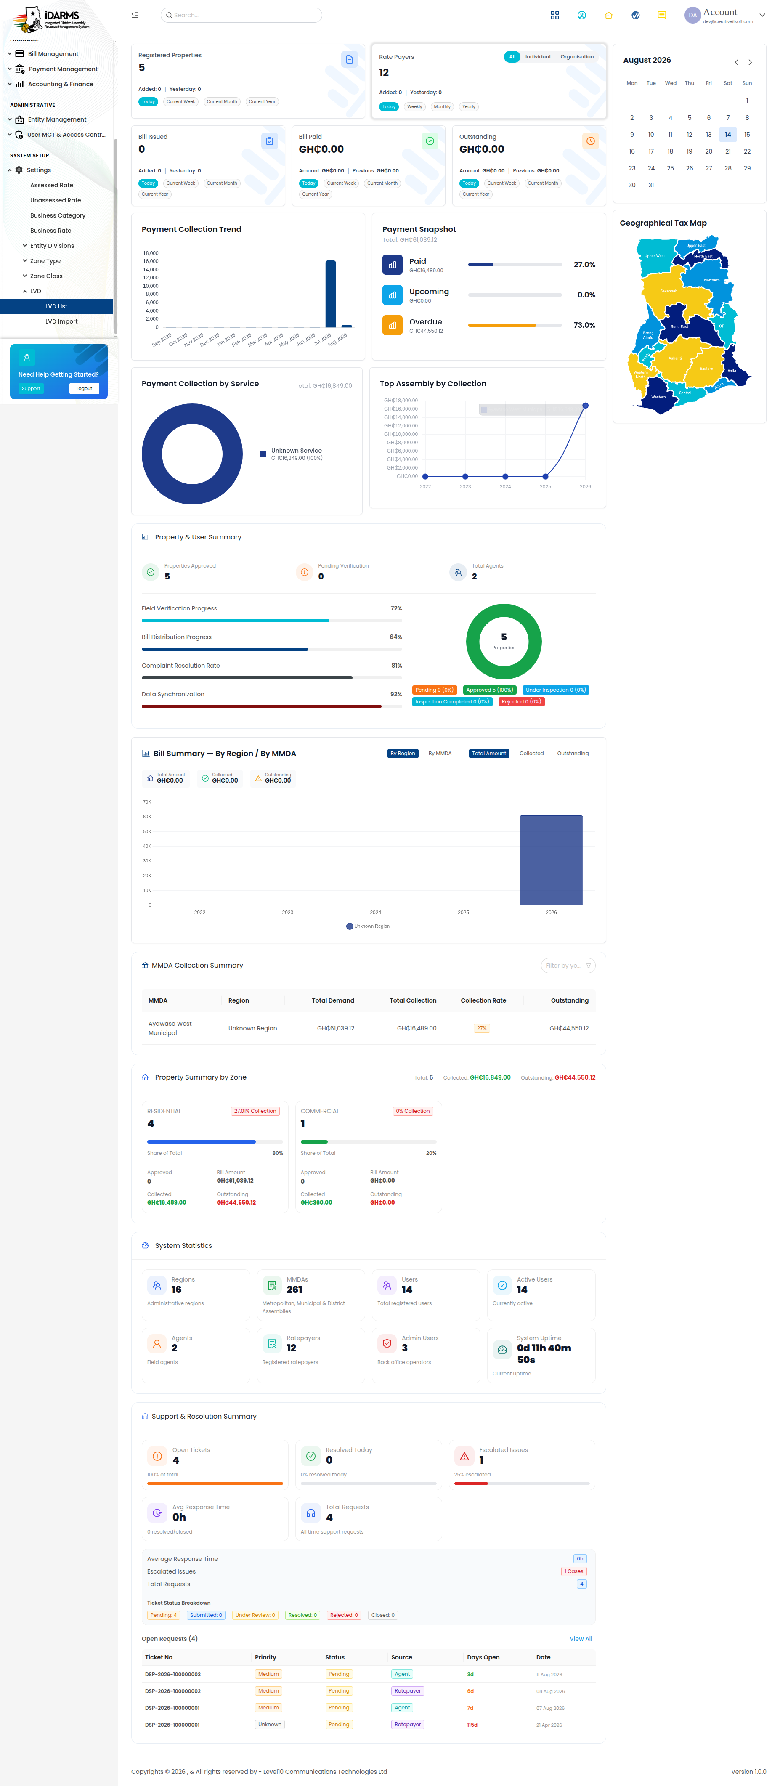Viewport: 780px width, 1786px height.
Task: Open the Filter by year dropdown
Action: point(568,966)
